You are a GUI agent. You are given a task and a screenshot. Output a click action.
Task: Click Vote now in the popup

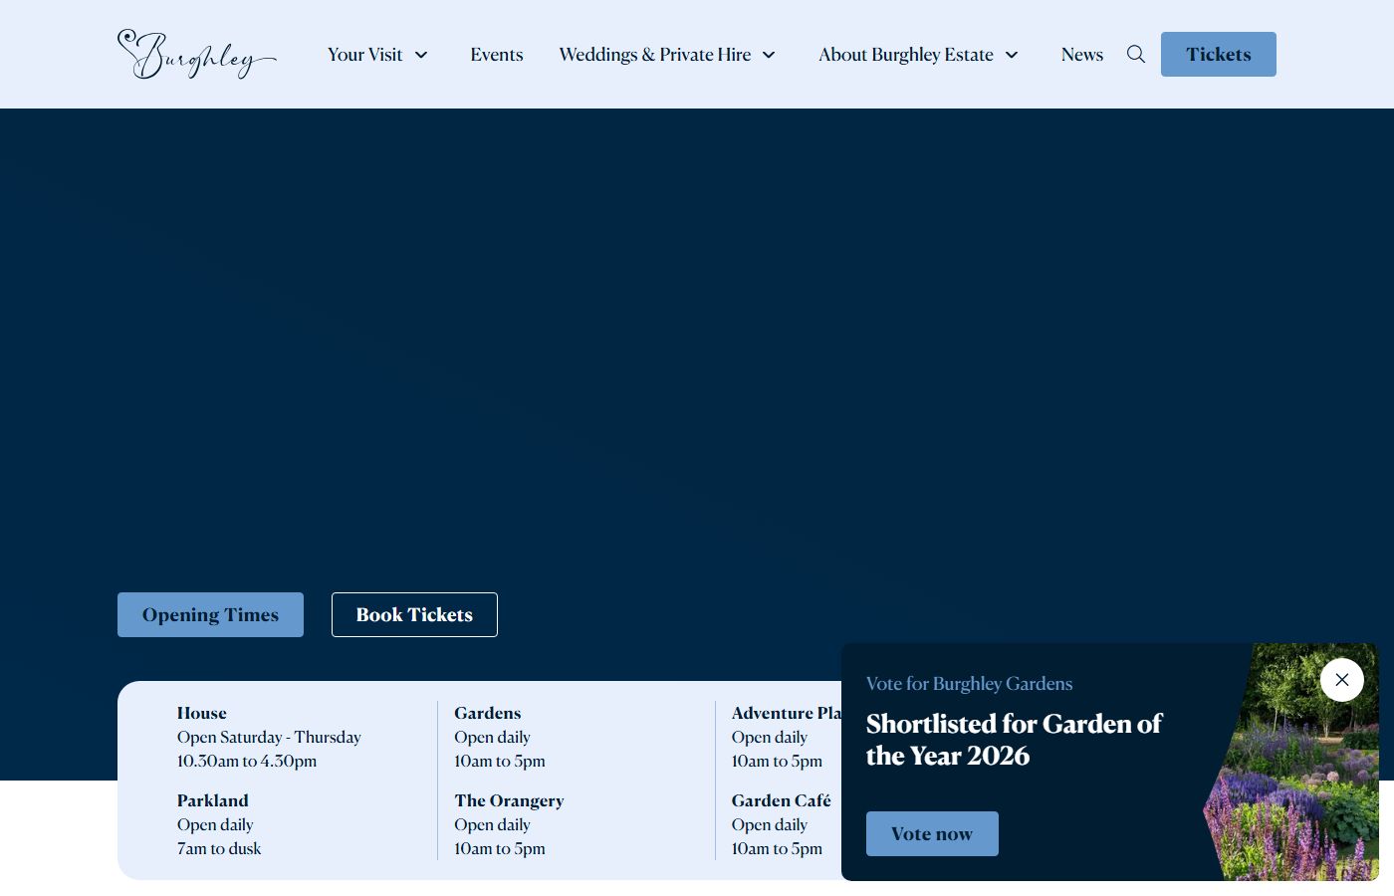tap(932, 833)
